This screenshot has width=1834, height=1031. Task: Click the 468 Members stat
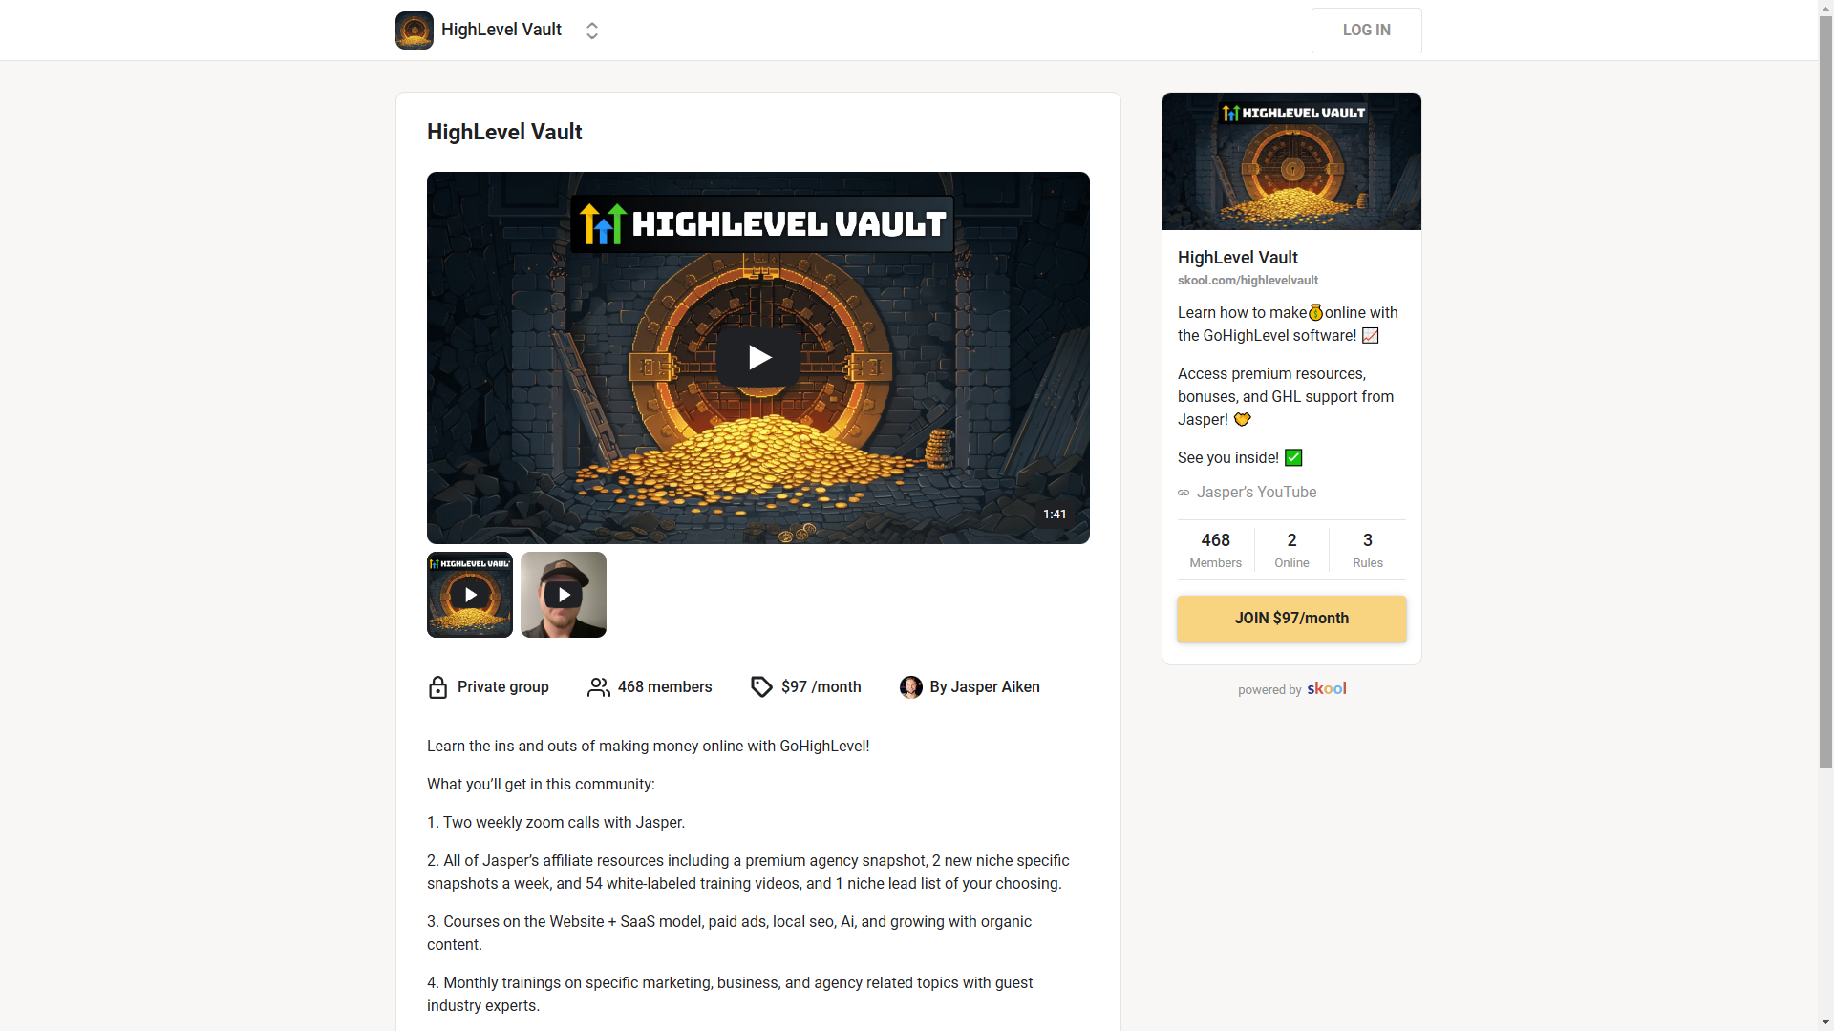coord(1215,550)
